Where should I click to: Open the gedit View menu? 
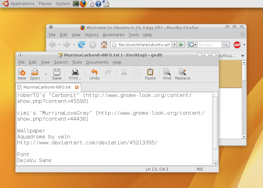(45, 62)
